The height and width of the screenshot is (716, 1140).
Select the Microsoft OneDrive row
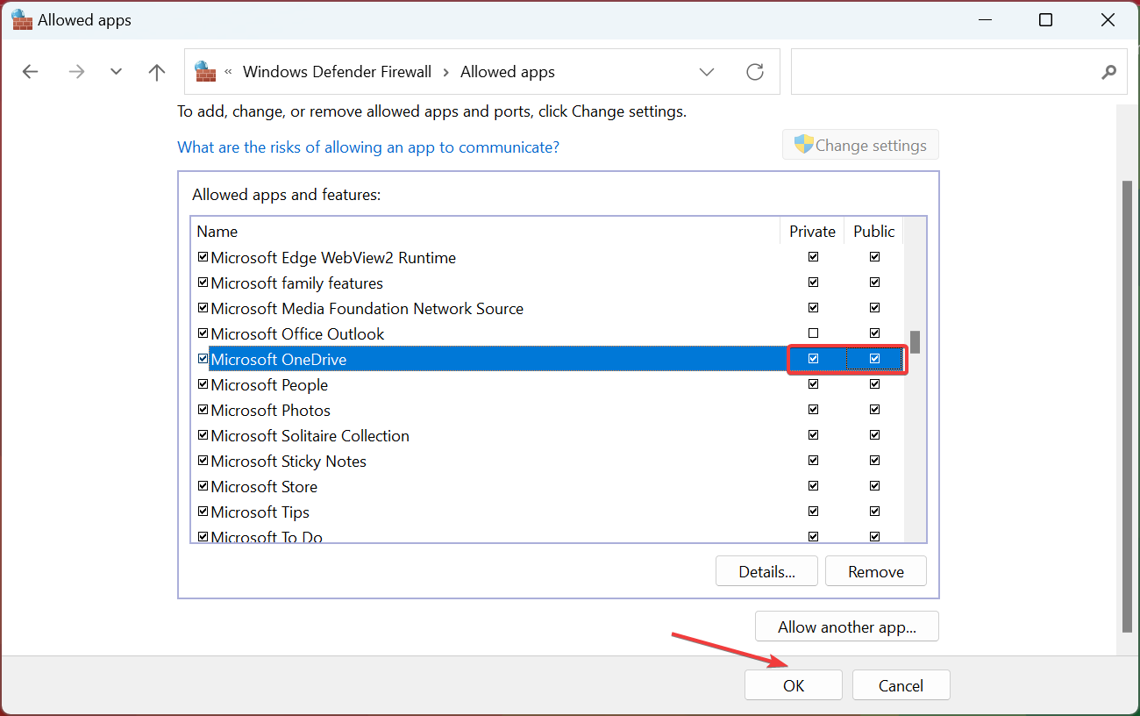coord(547,359)
